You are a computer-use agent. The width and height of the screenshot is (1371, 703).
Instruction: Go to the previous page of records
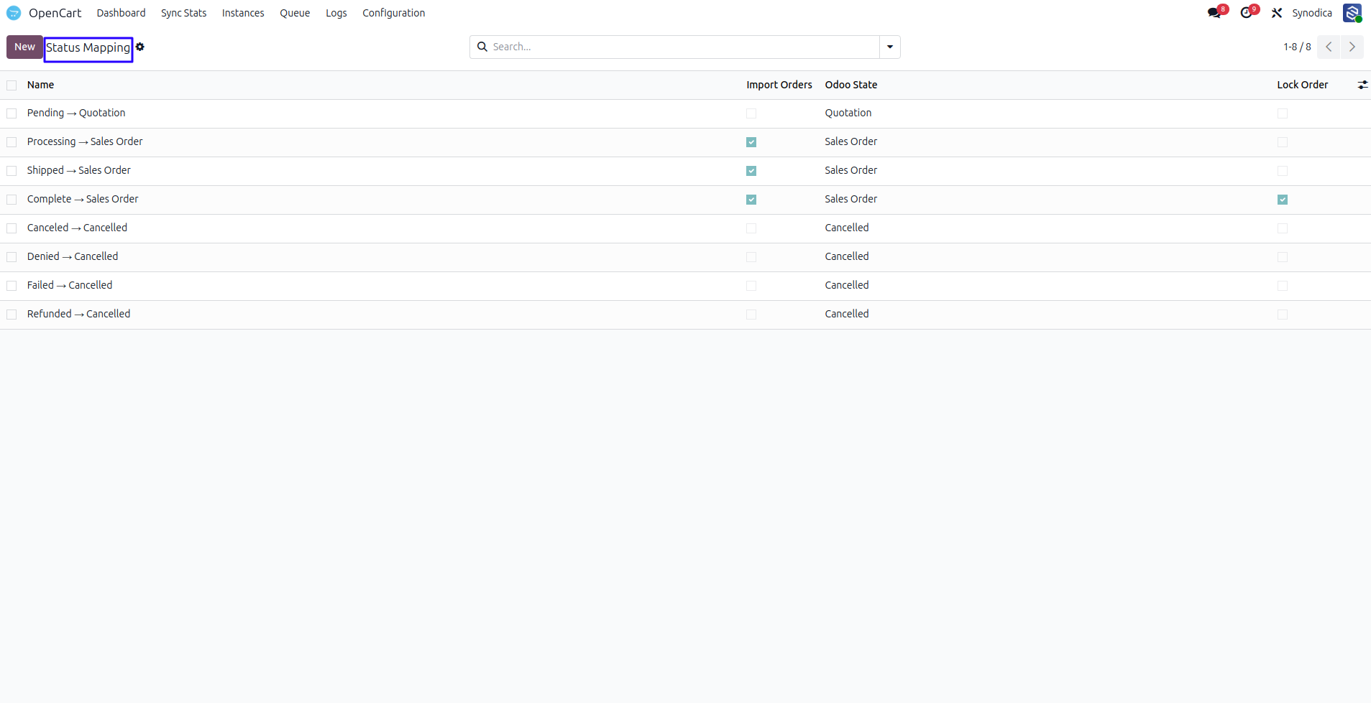1329,47
